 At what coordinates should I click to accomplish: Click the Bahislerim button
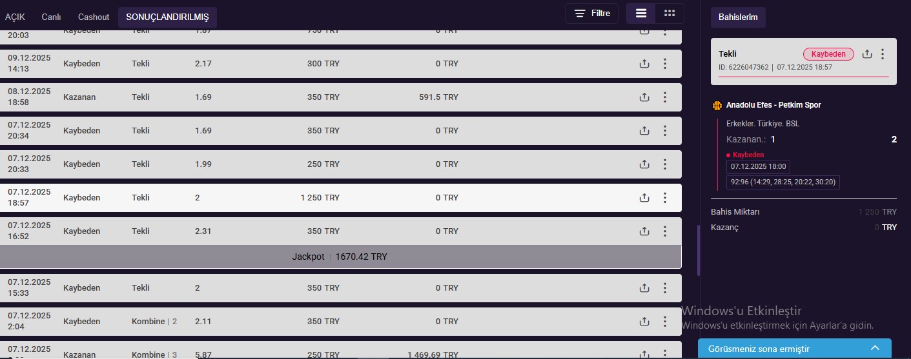point(738,17)
